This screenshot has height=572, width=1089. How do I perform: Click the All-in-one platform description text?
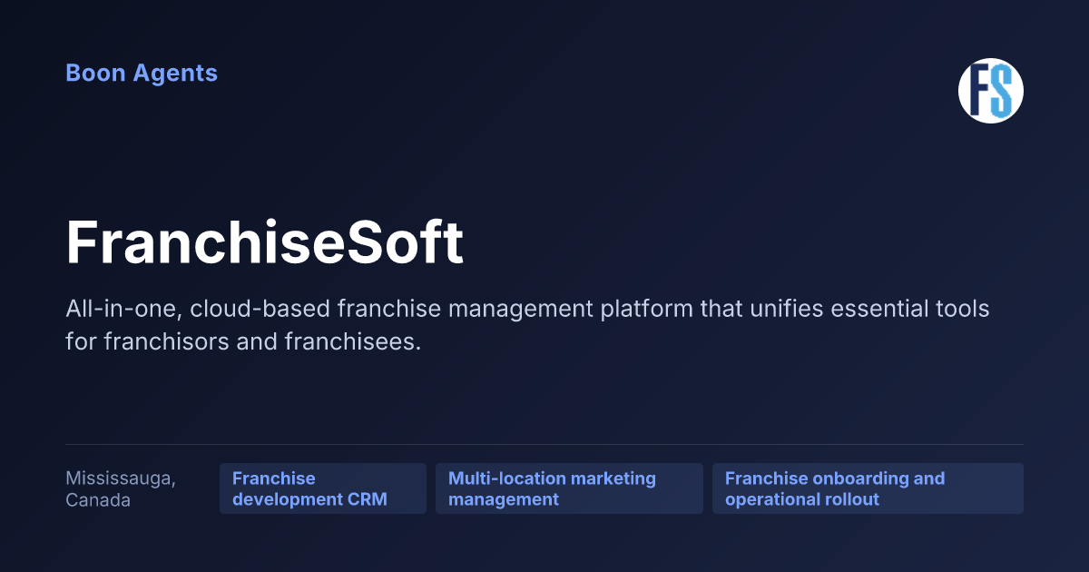click(x=527, y=325)
